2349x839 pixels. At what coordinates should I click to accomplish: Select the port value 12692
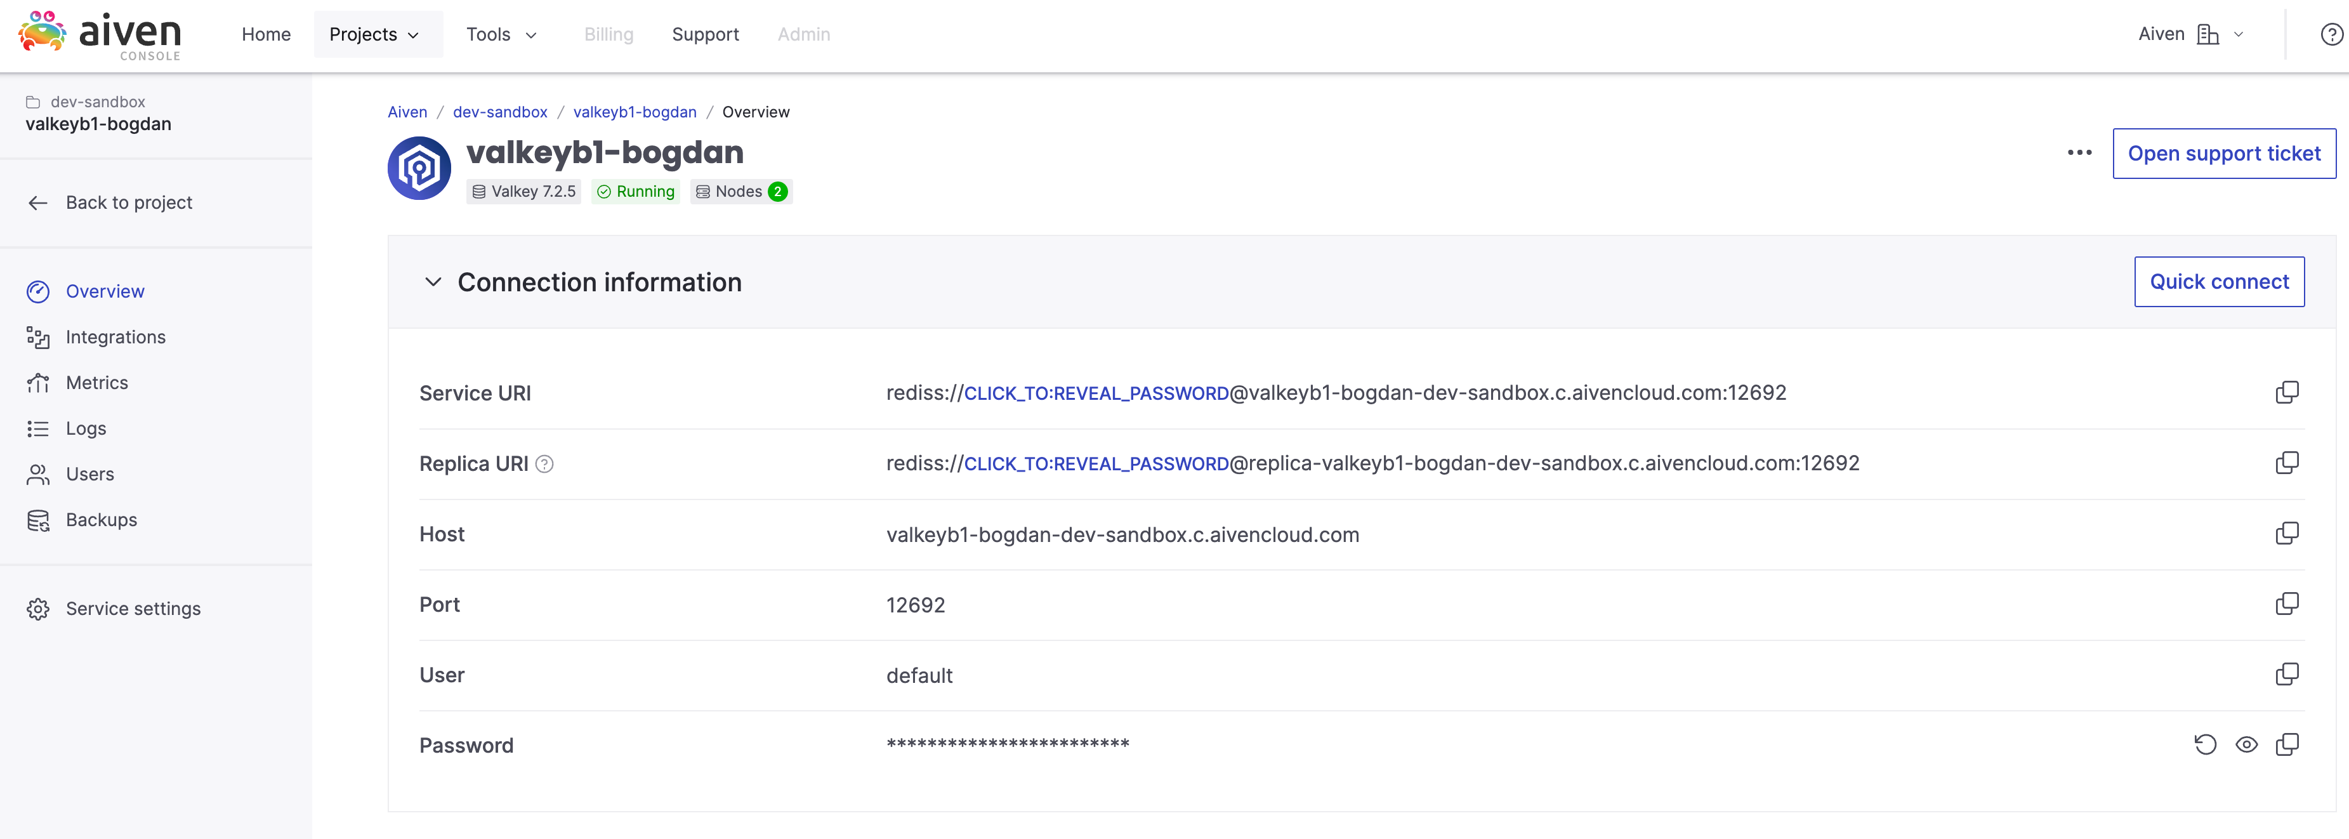(x=916, y=605)
